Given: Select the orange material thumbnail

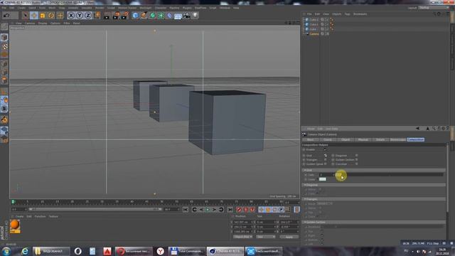Looking at the screenshot, I should coord(15,226).
